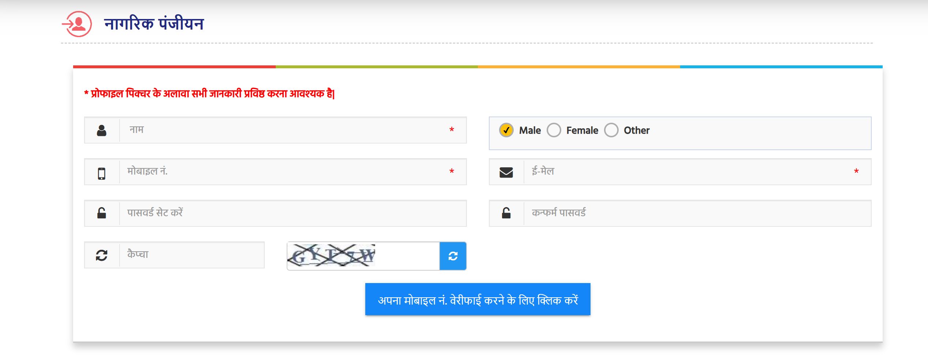Focus the मोबाइल नं. input field
The image size is (928, 355).
pyautogui.click(x=285, y=172)
